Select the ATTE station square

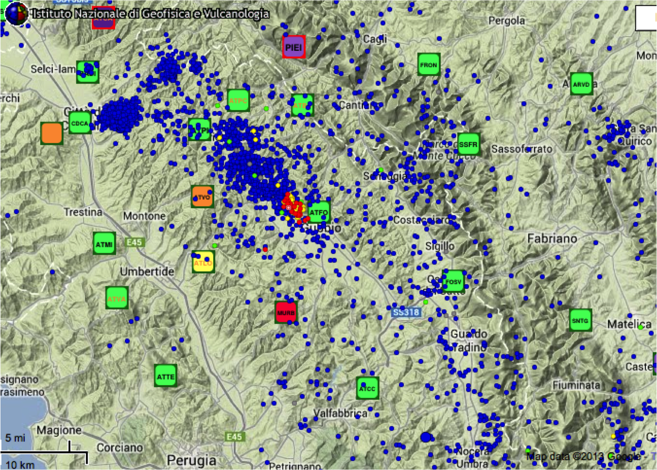[x=166, y=376]
